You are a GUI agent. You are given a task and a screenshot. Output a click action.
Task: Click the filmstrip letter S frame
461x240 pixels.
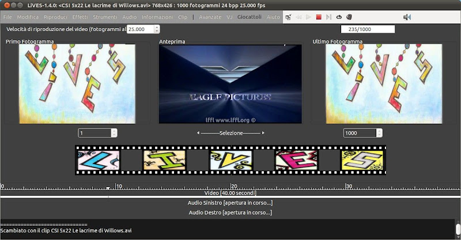coord(362,160)
